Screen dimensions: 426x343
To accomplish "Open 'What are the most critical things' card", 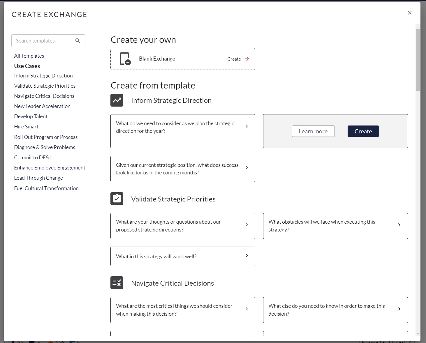I will point(183,310).
